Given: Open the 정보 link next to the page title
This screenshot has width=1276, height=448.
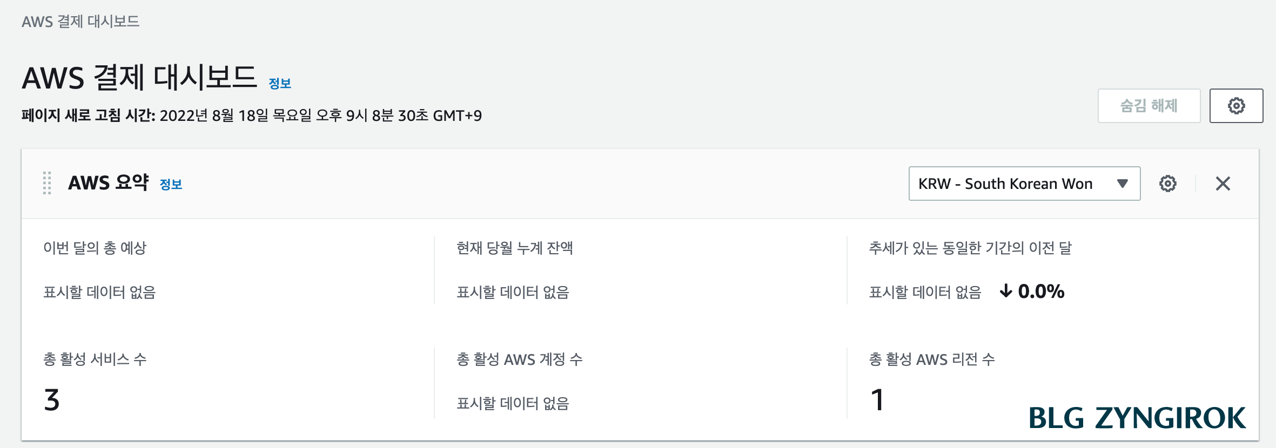Looking at the screenshot, I should (280, 82).
